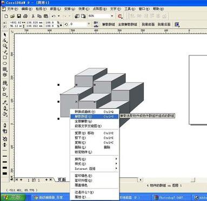207x201 pixels.
Task: Choose 转换成曲线 from context menu
Action: click(x=95, y=112)
